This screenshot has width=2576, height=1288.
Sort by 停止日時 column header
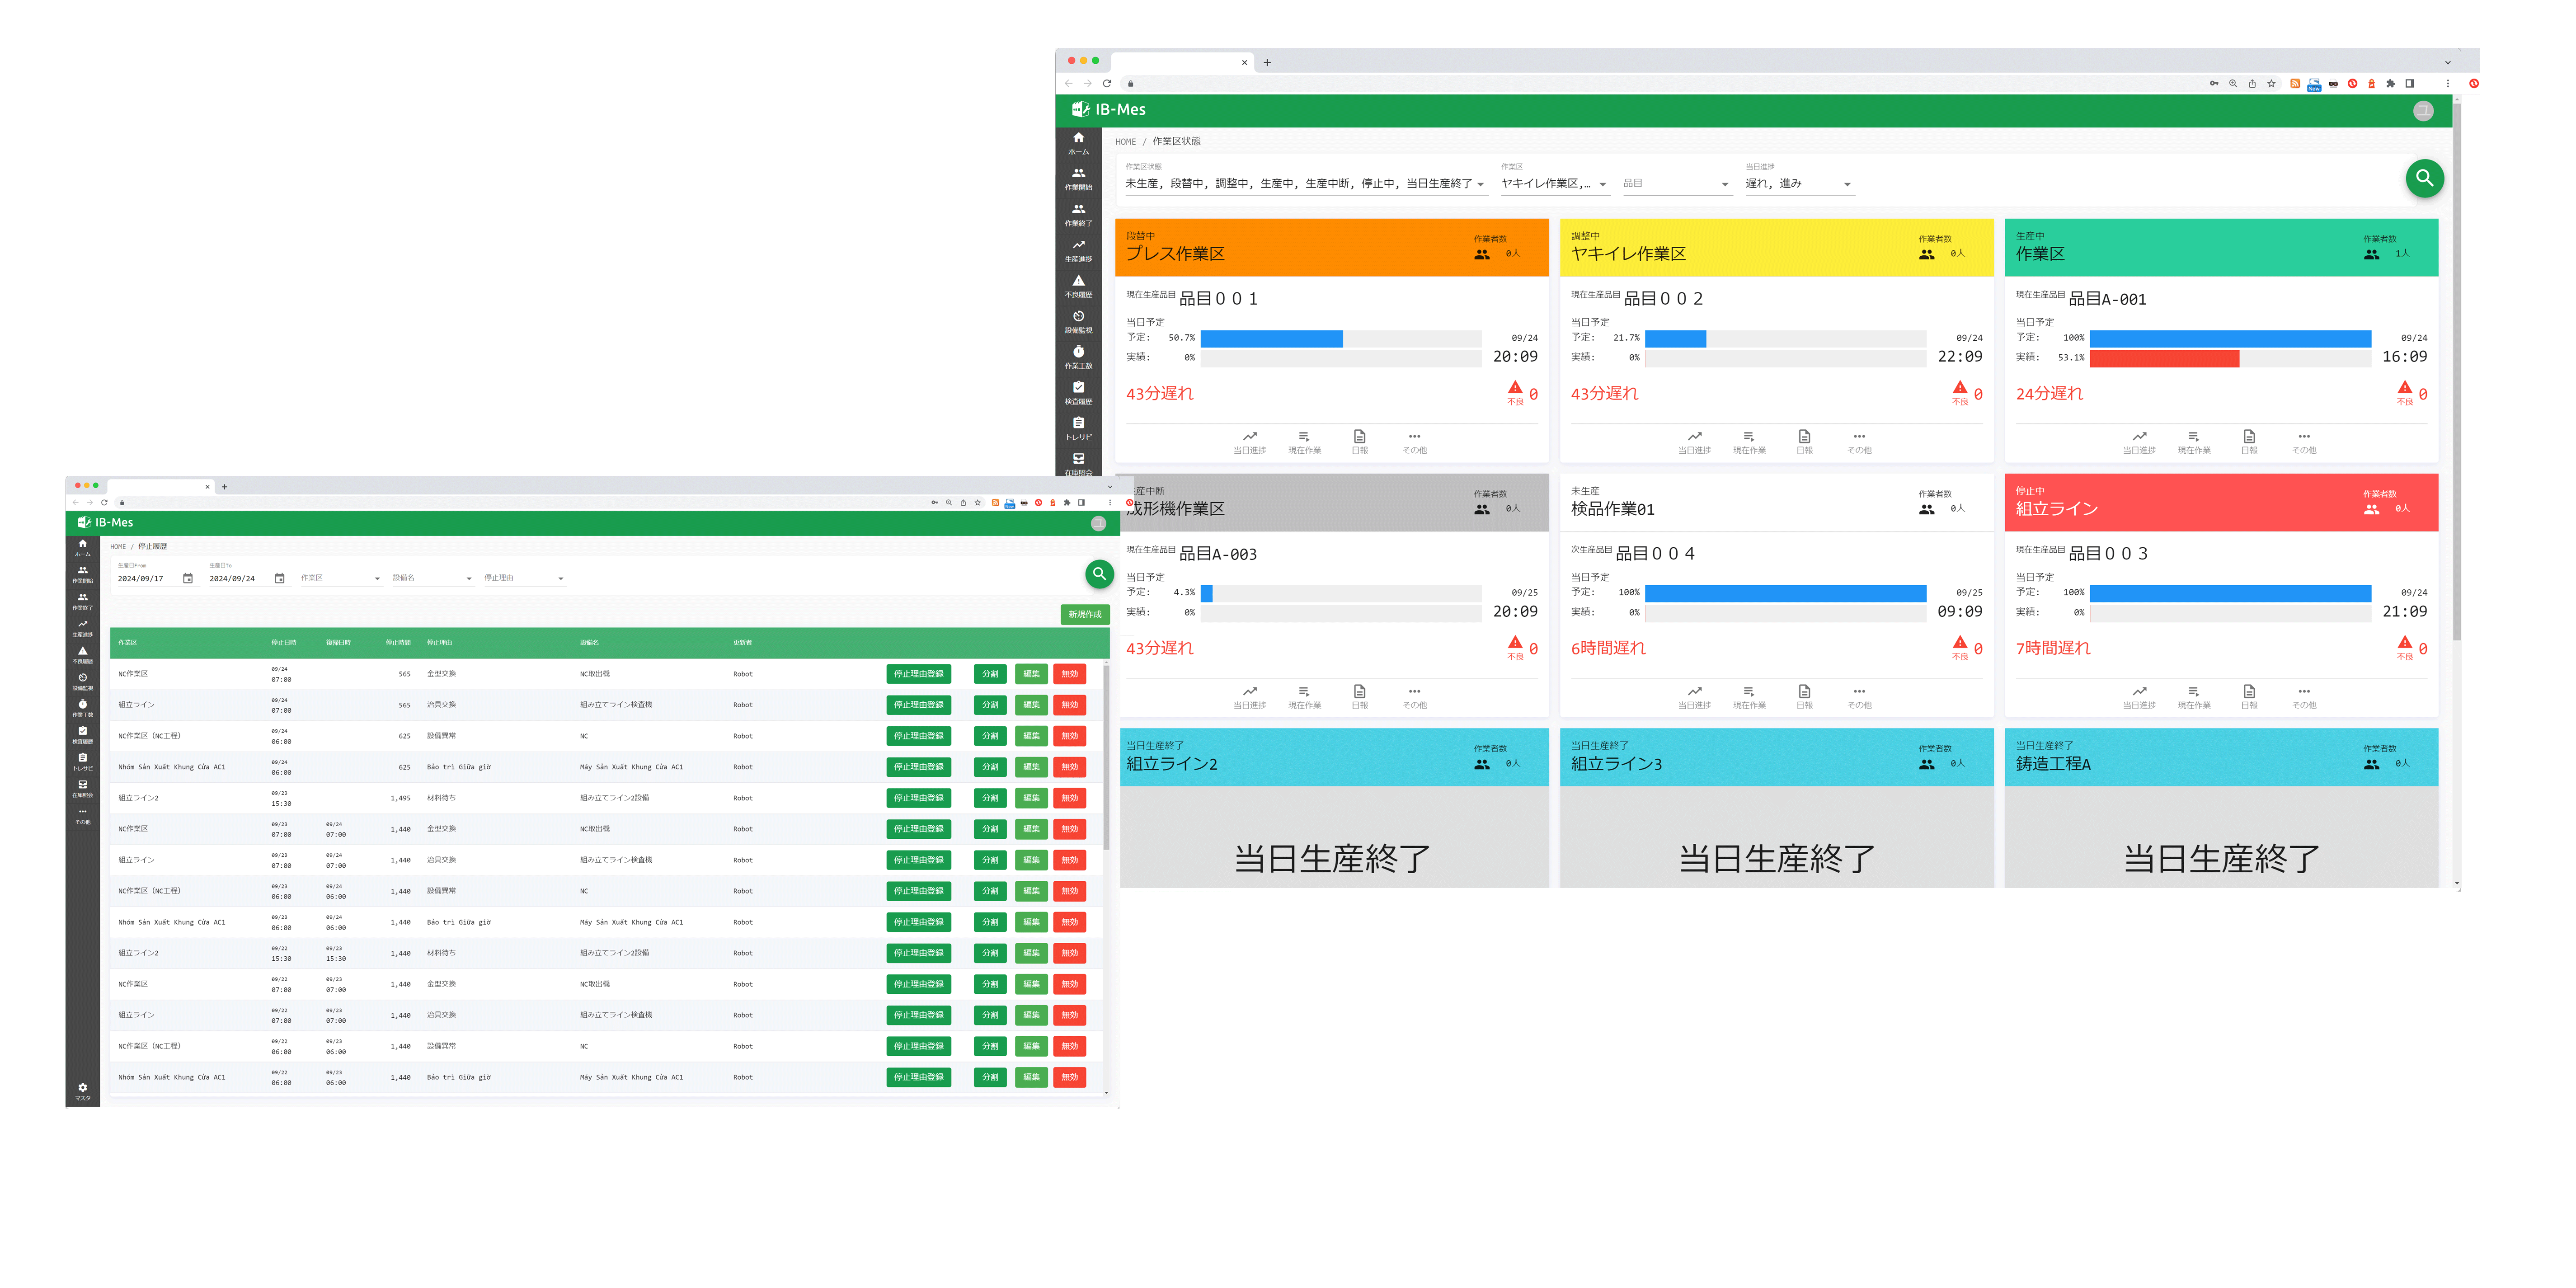[x=283, y=643]
